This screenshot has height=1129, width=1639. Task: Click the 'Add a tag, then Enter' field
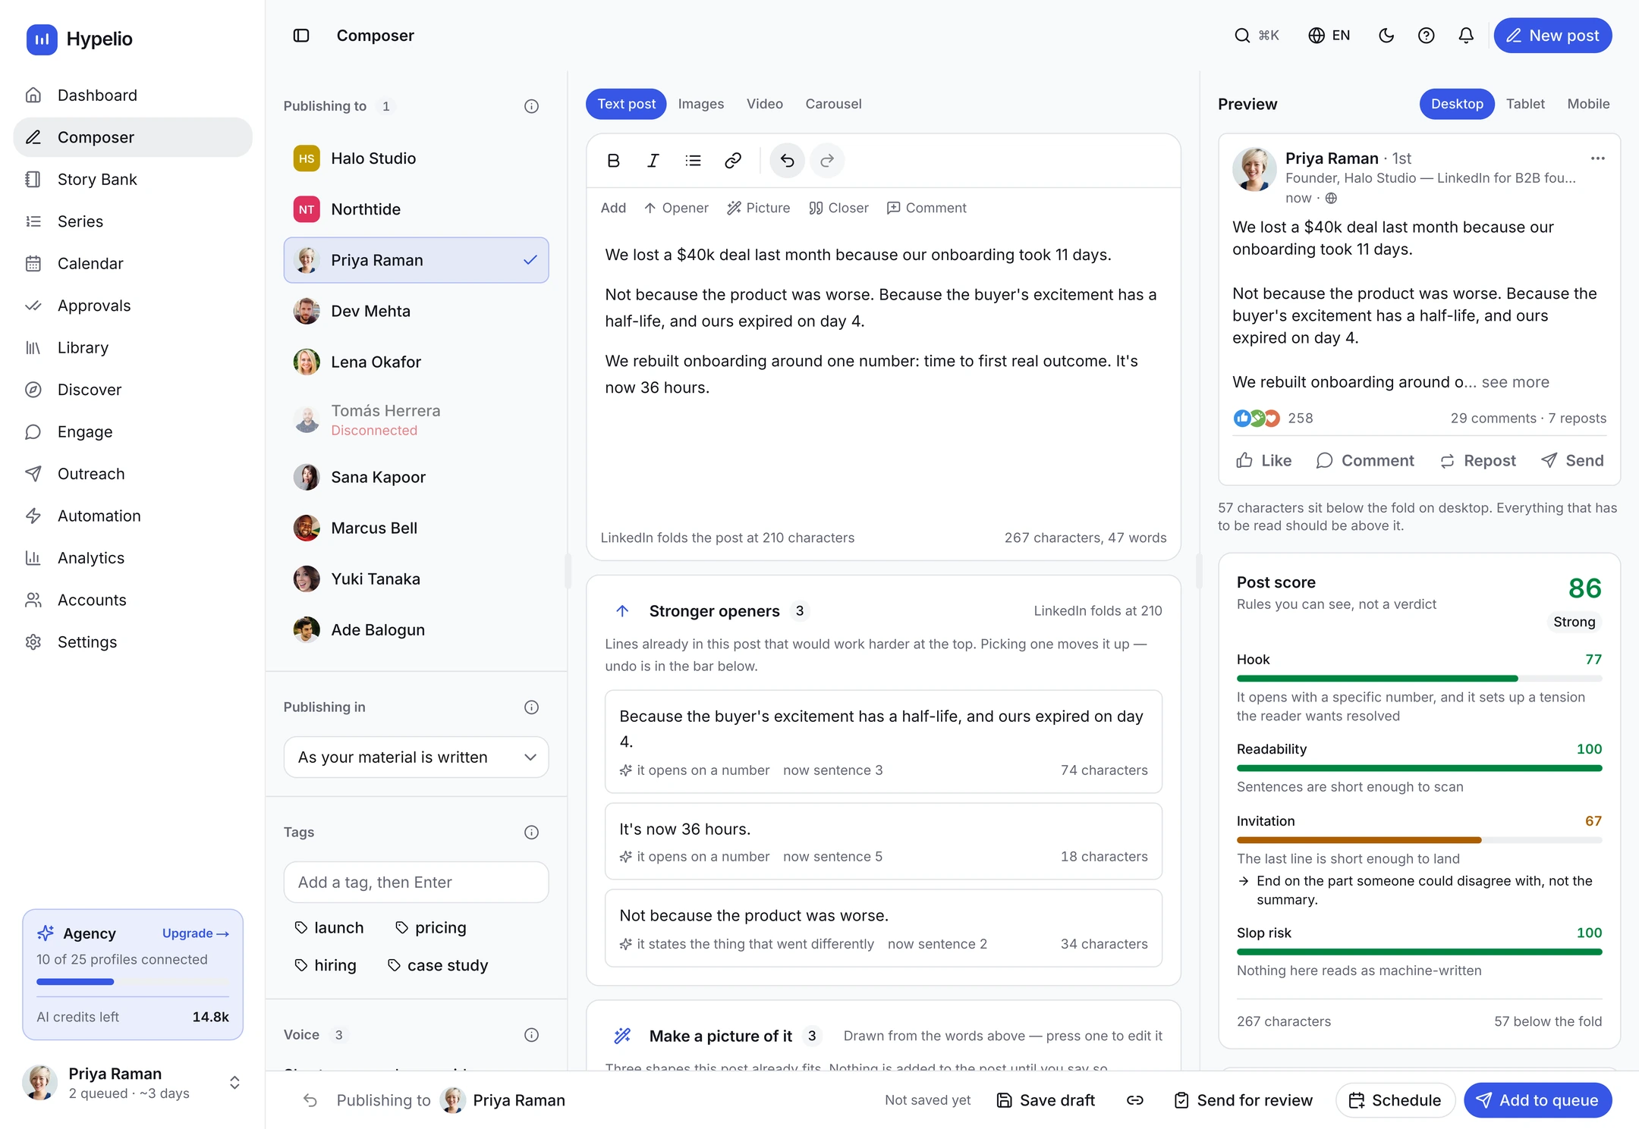(x=416, y=882)
